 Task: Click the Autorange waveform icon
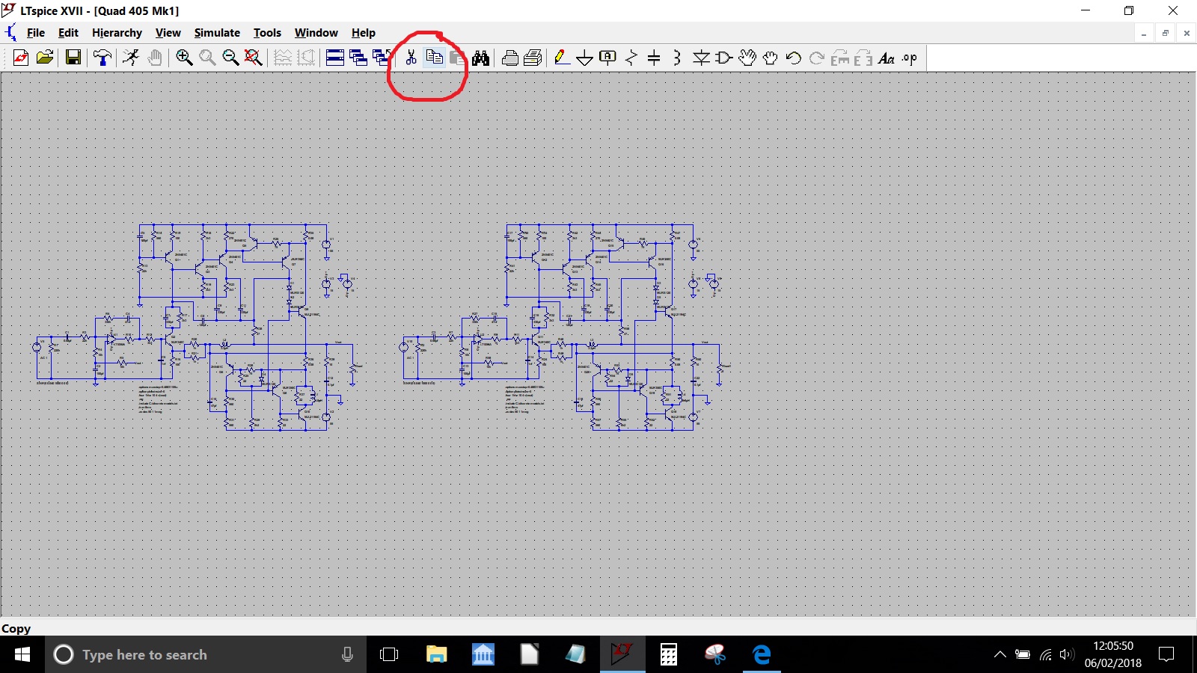click(283, 58)
